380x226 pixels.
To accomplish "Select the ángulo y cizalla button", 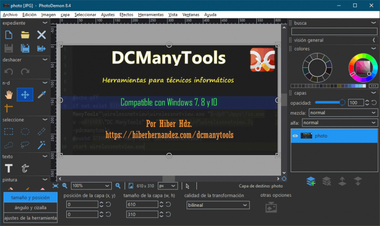I will point(30,208).
